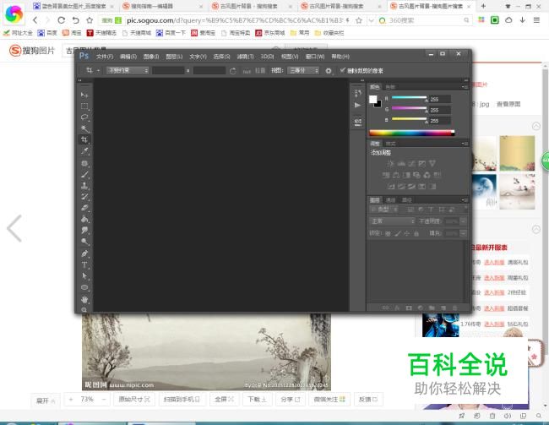Select the Horizontal Type tool

(x=84, y=264)
